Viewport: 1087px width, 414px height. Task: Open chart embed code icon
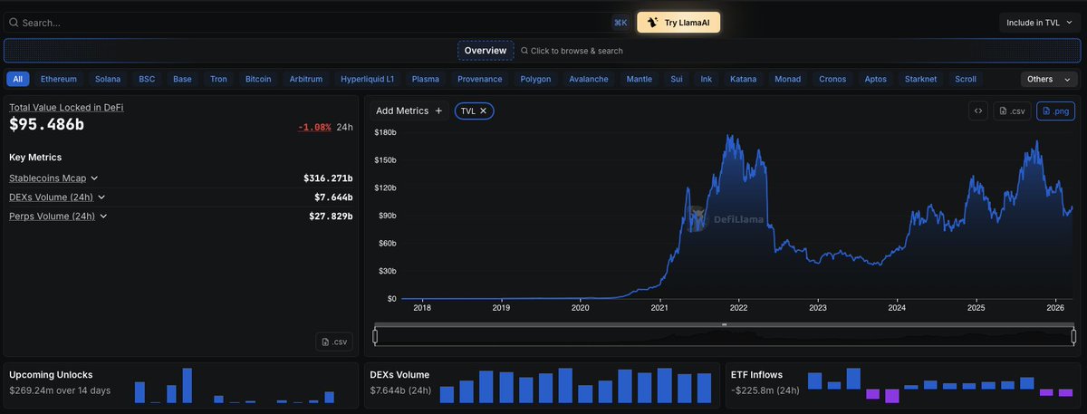pyautogui.click(x=978, y=111)
